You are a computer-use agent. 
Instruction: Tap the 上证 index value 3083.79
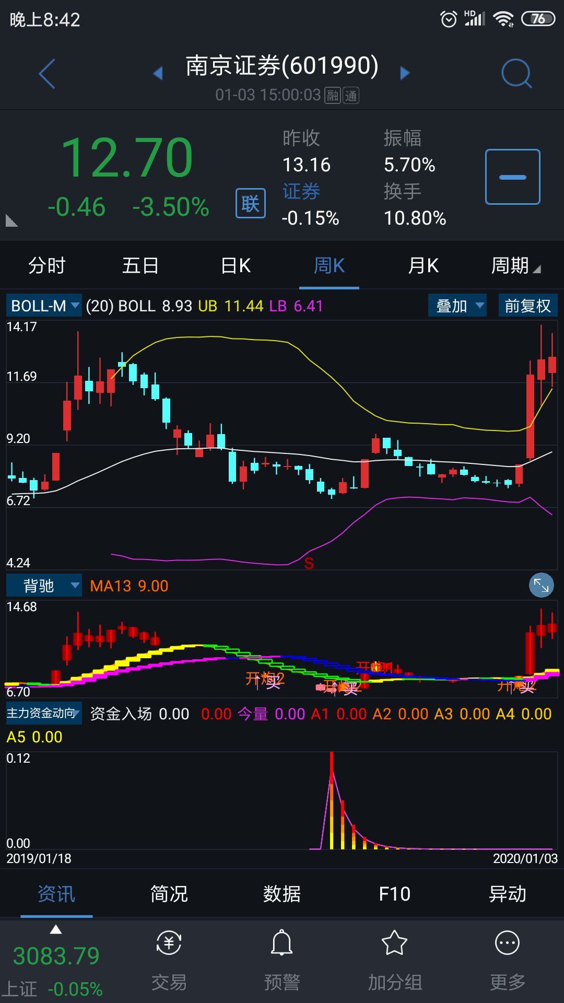[x=56, y=956]
